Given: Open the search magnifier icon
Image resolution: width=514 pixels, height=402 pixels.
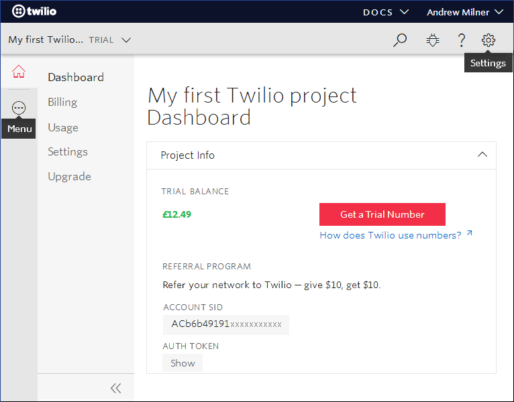Looking at the screenshot, I should (x=400, y=40).
